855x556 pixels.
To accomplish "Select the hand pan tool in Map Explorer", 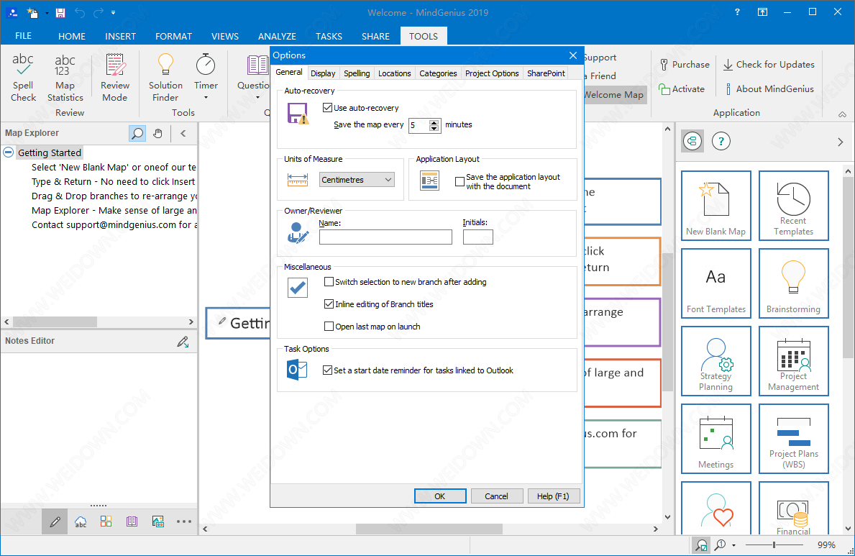I will pyautogui.click(x=157, y=133).
